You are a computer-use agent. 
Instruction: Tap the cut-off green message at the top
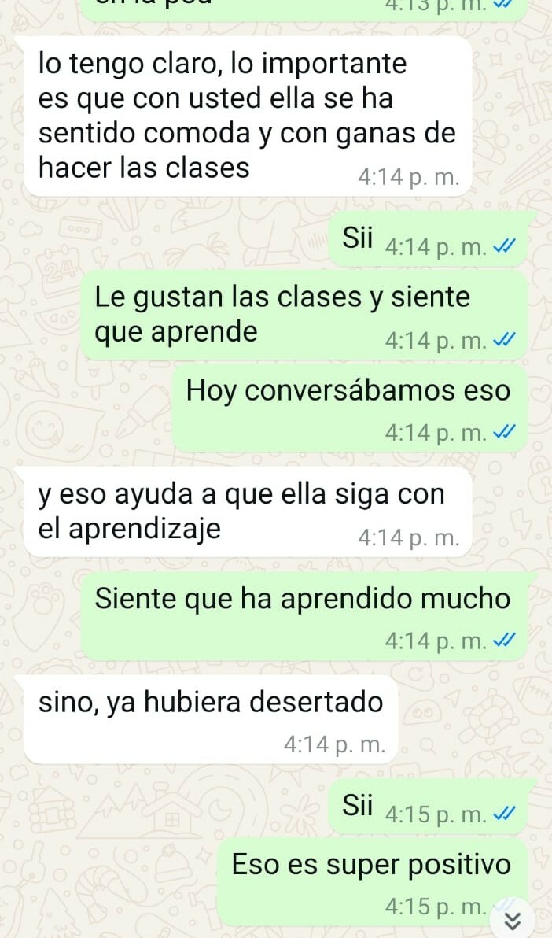304,10
